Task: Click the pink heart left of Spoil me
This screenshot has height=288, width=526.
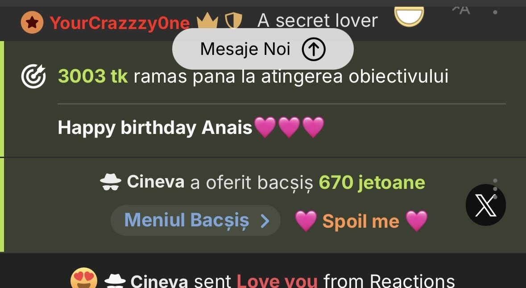Action: (306, 221)
